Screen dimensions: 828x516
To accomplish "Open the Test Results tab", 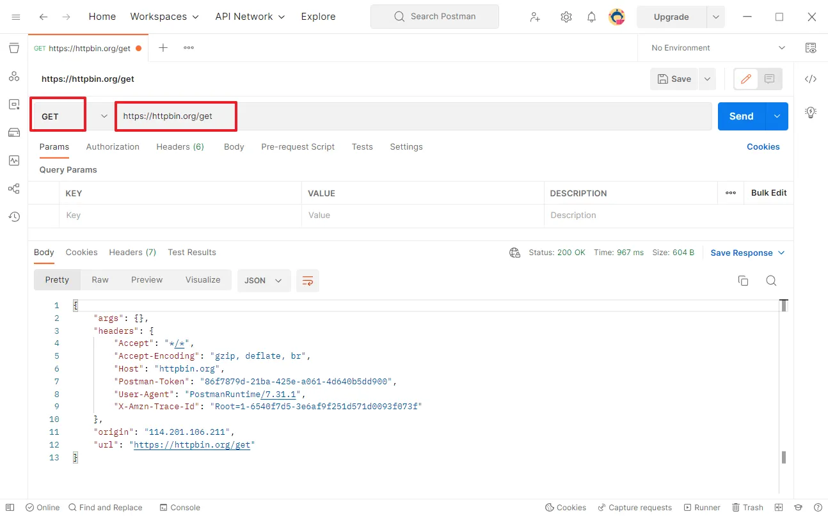I will point(192,253).
